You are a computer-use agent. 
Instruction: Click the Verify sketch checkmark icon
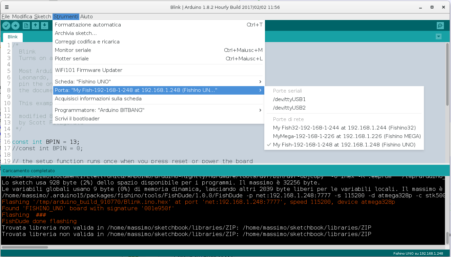6,25
